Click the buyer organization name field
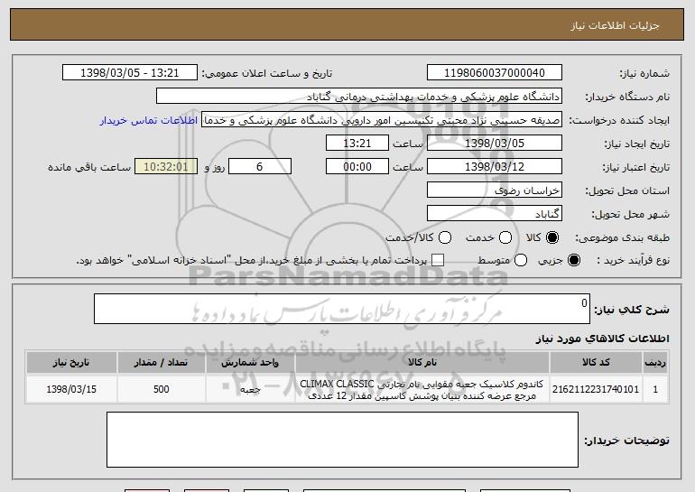The width and height of the screenshot is (695, 492). coord(359,97)
